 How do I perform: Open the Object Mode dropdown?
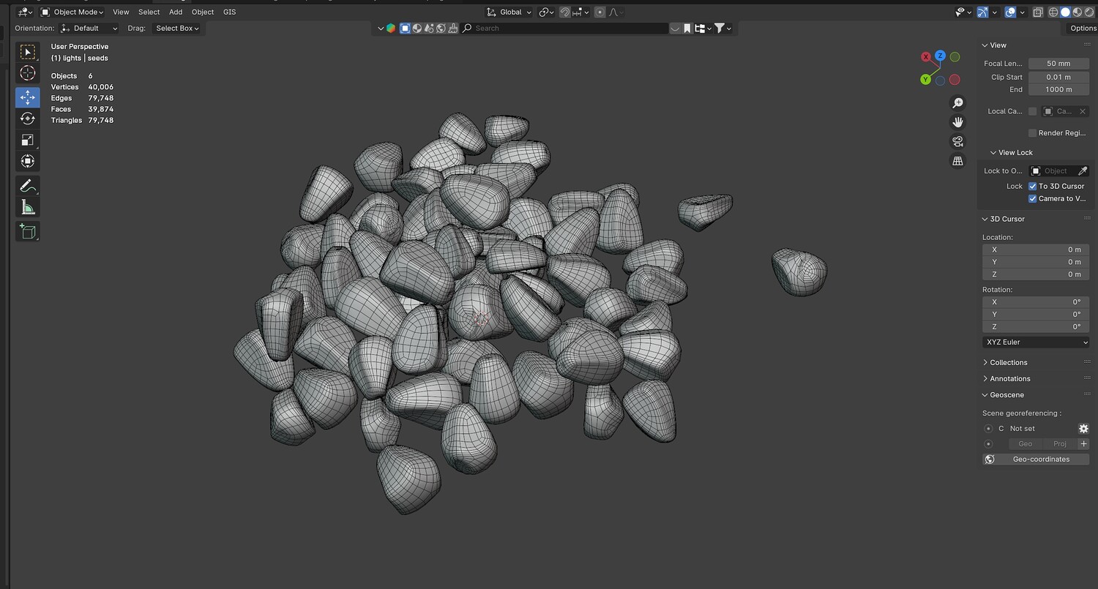click(72, 12)
